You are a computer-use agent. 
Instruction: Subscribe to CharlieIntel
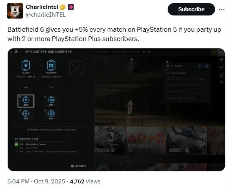pyautogui.click(x=192, y=9)
